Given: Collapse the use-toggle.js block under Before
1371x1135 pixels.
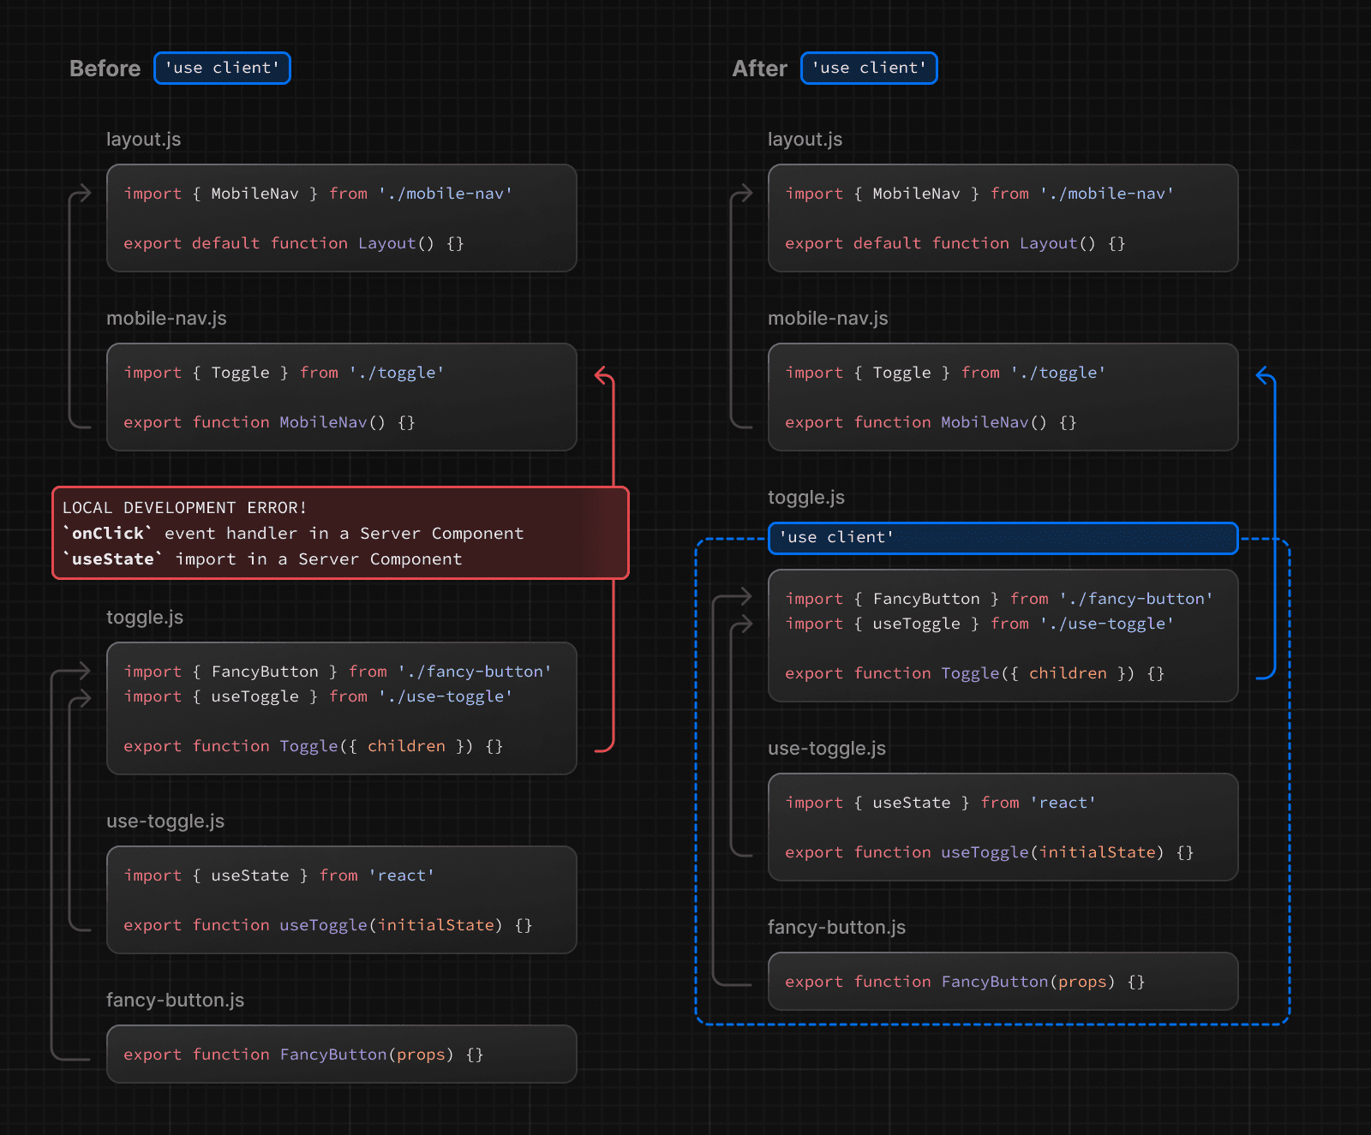Looking at the screenshot, I should click(340, 899).
